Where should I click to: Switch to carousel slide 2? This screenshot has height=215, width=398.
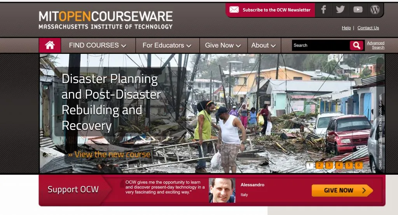point(319,165)
